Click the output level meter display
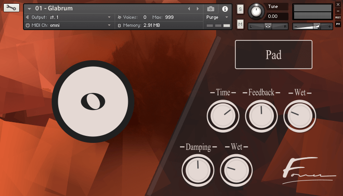 [x=312, y=12]
